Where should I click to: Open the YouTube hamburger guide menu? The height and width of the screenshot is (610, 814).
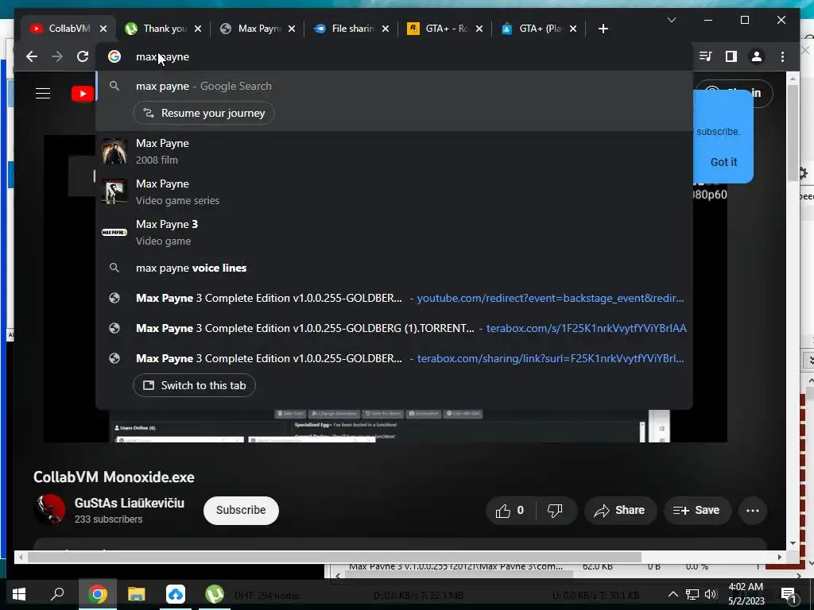tap(43, 94)
